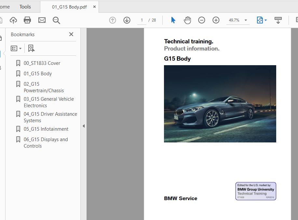Close the 01_G15 Body.pdf tab
Screen dimensions: 298x220
click(x=94, y=7)
